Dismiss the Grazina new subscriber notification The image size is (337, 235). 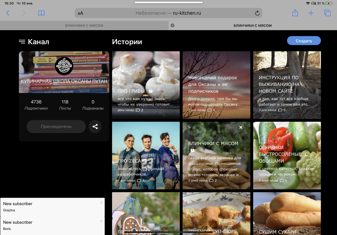(101, 202)
